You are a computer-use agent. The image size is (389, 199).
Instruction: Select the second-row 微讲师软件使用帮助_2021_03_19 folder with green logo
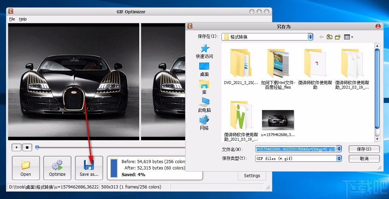[241, 121]
